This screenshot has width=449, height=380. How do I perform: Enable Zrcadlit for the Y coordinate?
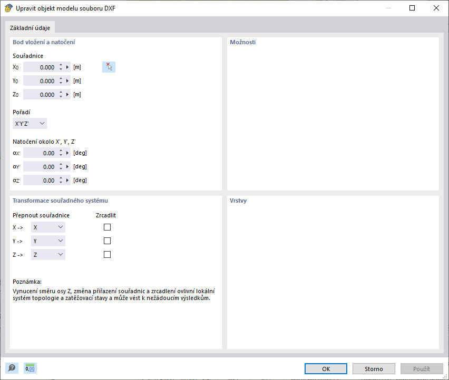pos(107,241)
